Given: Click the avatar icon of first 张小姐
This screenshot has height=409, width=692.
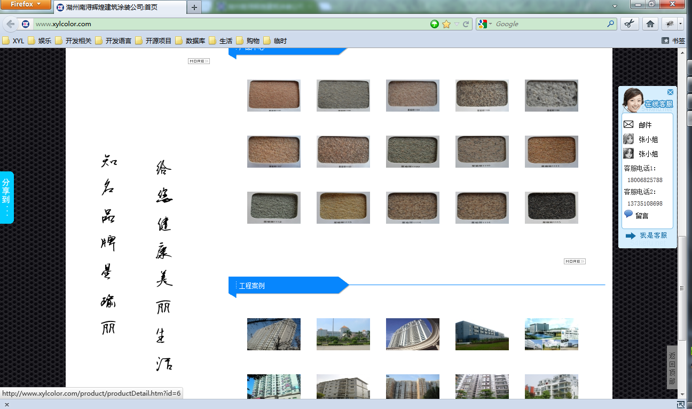Looking at the screenshot, I should (x=628, y=139).
